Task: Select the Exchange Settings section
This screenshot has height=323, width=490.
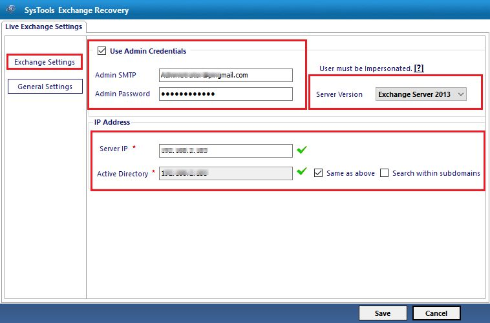Action: (45, 62)
